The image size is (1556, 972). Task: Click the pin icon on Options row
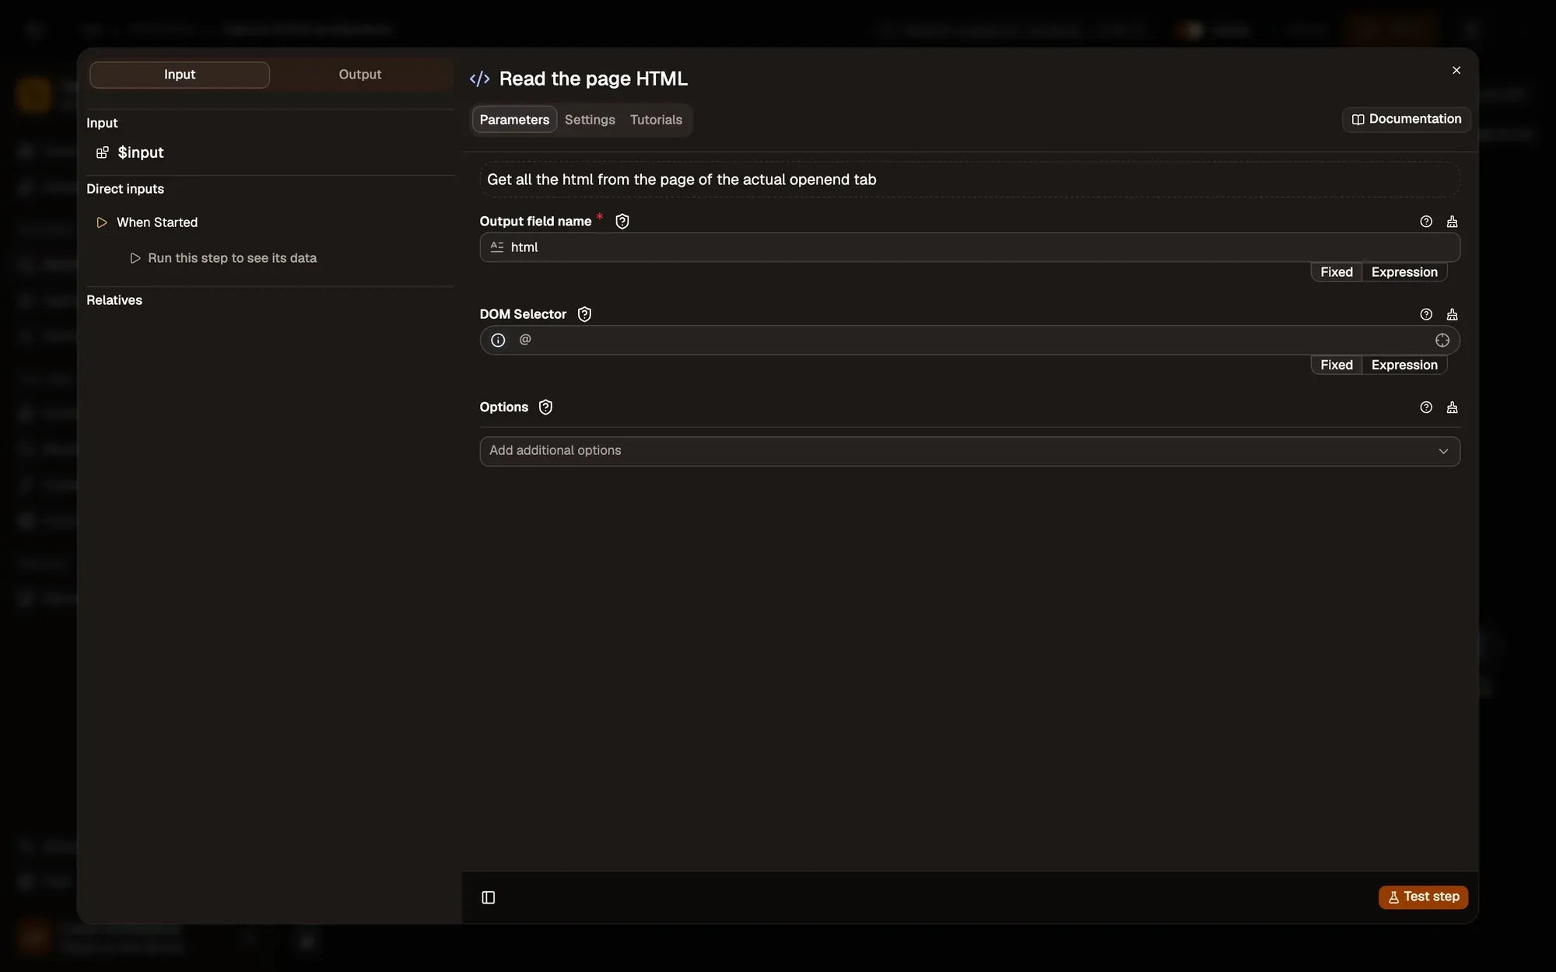tap(1452, 407)
